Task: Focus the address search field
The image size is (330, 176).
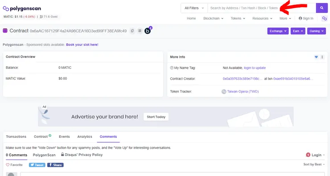Action: pos(262,8)
